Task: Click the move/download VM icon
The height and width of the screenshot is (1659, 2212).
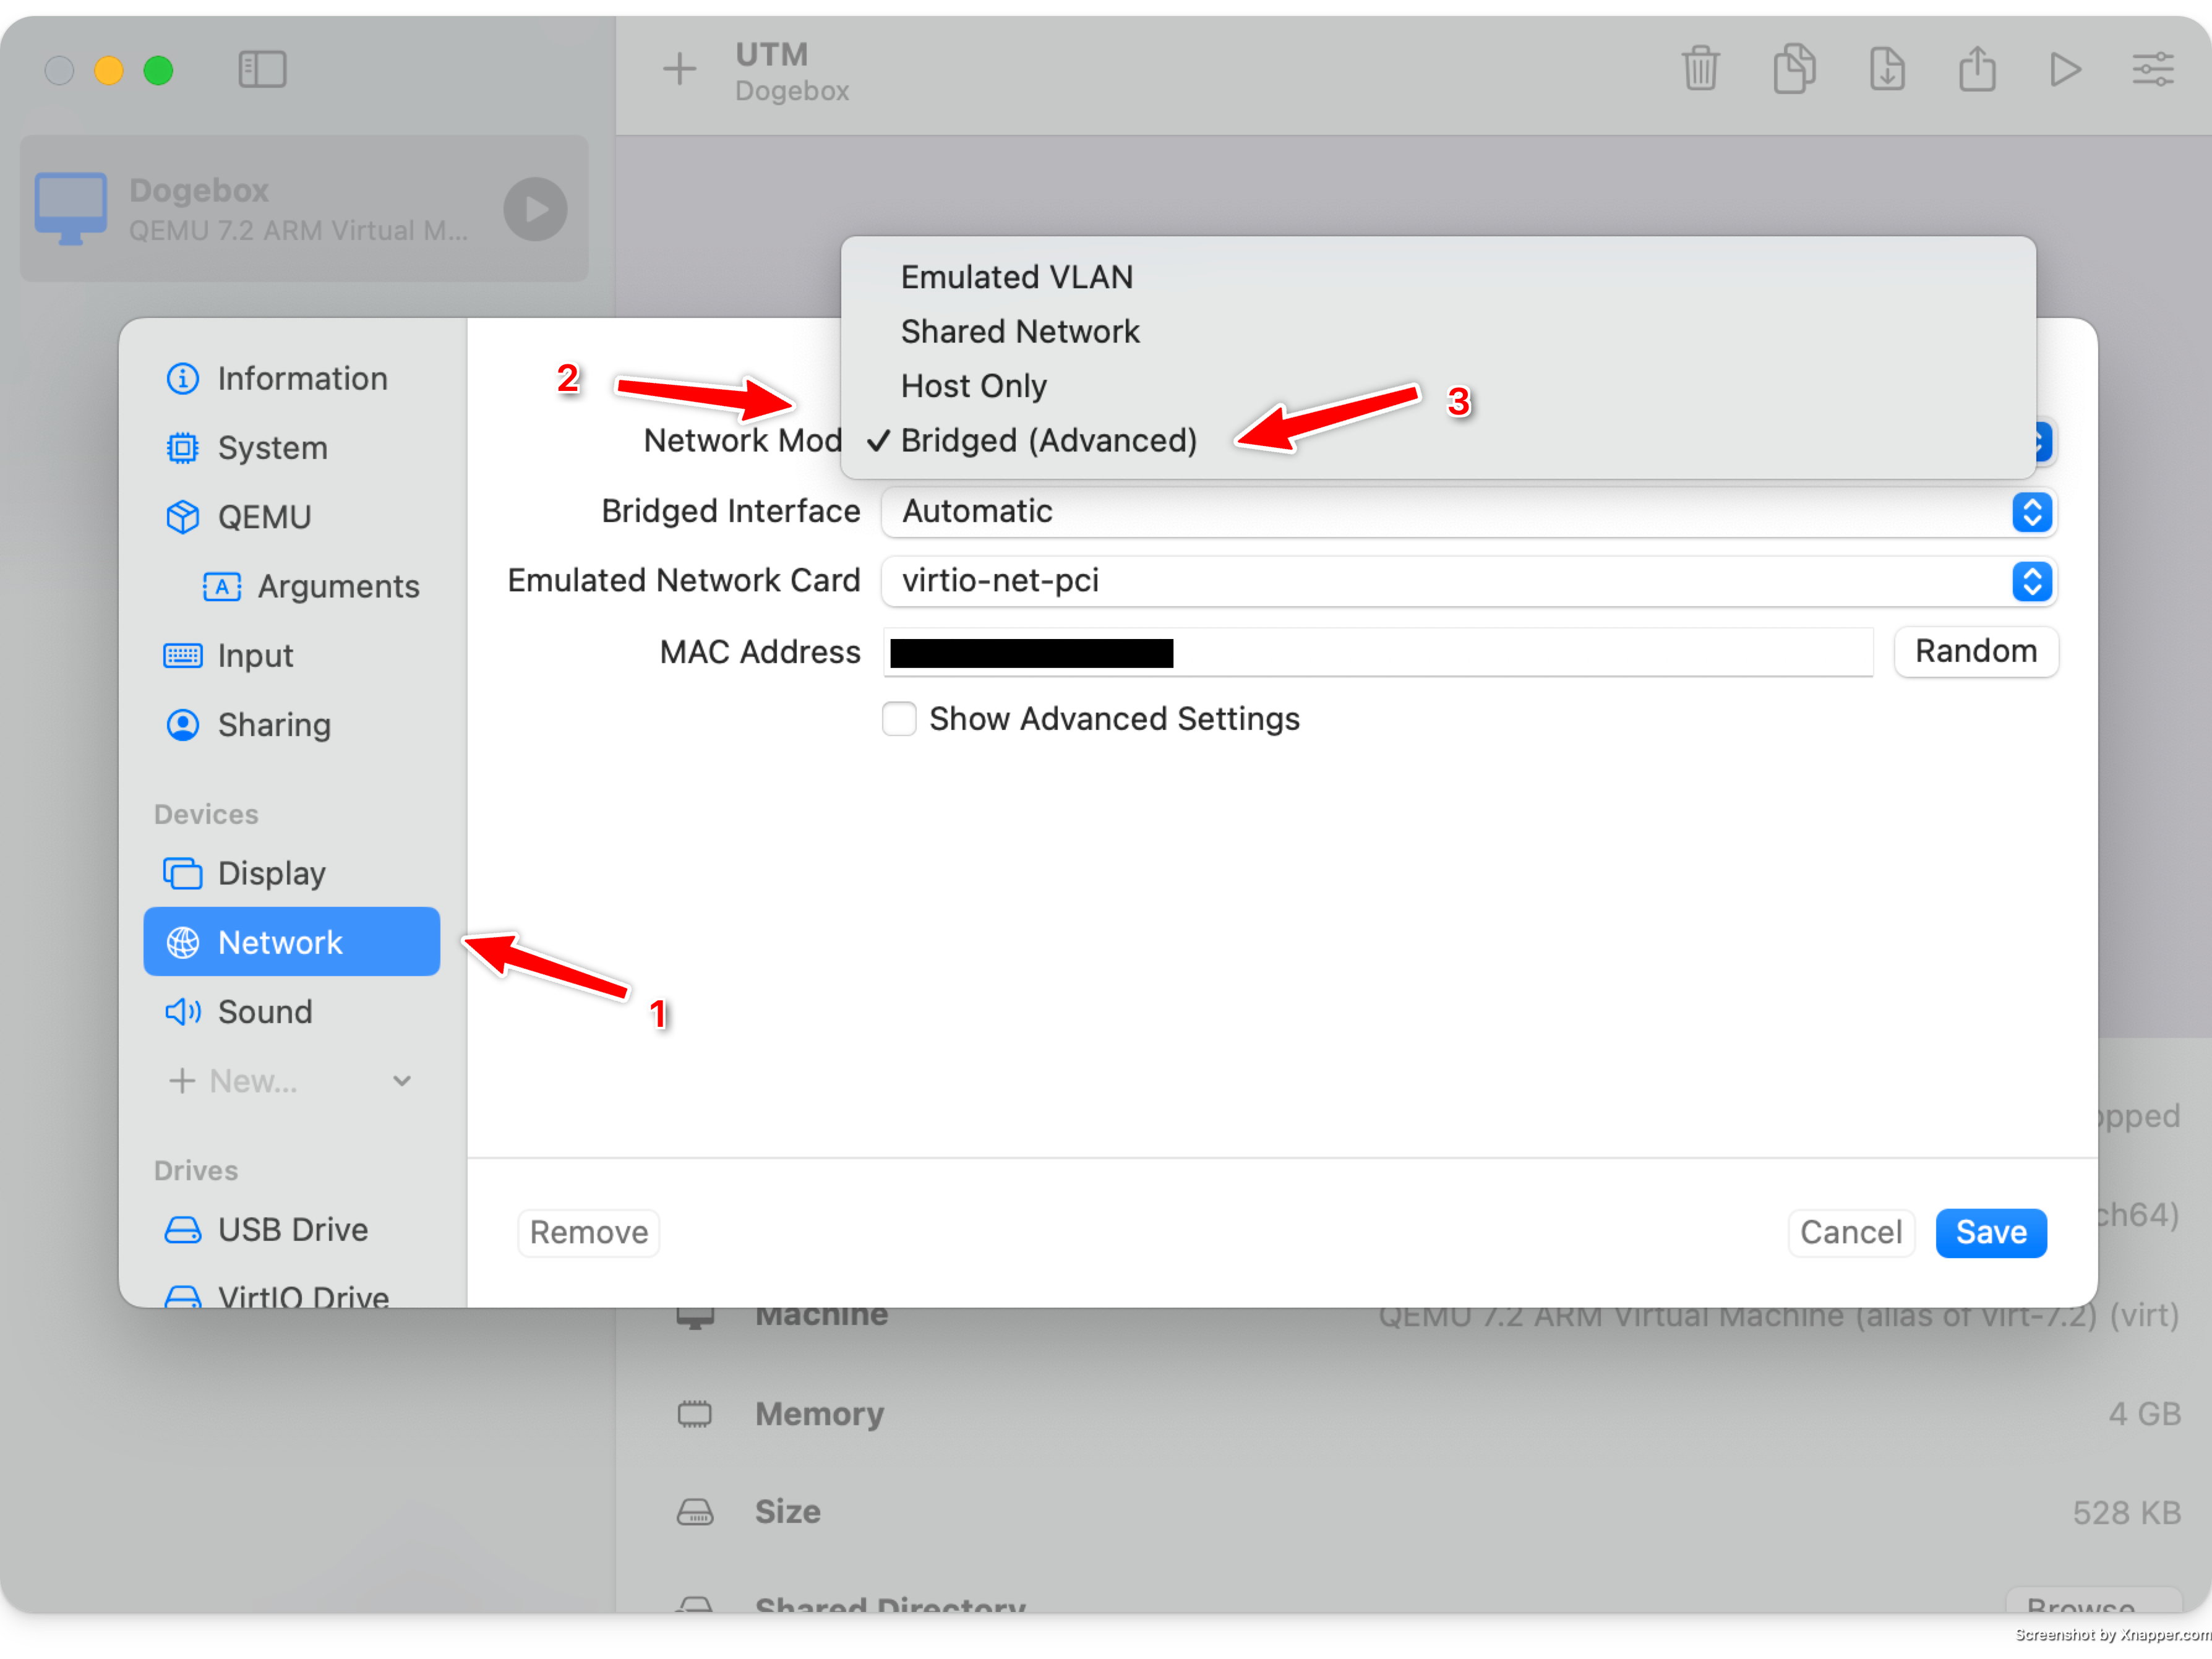Action: coord(1887,69)
